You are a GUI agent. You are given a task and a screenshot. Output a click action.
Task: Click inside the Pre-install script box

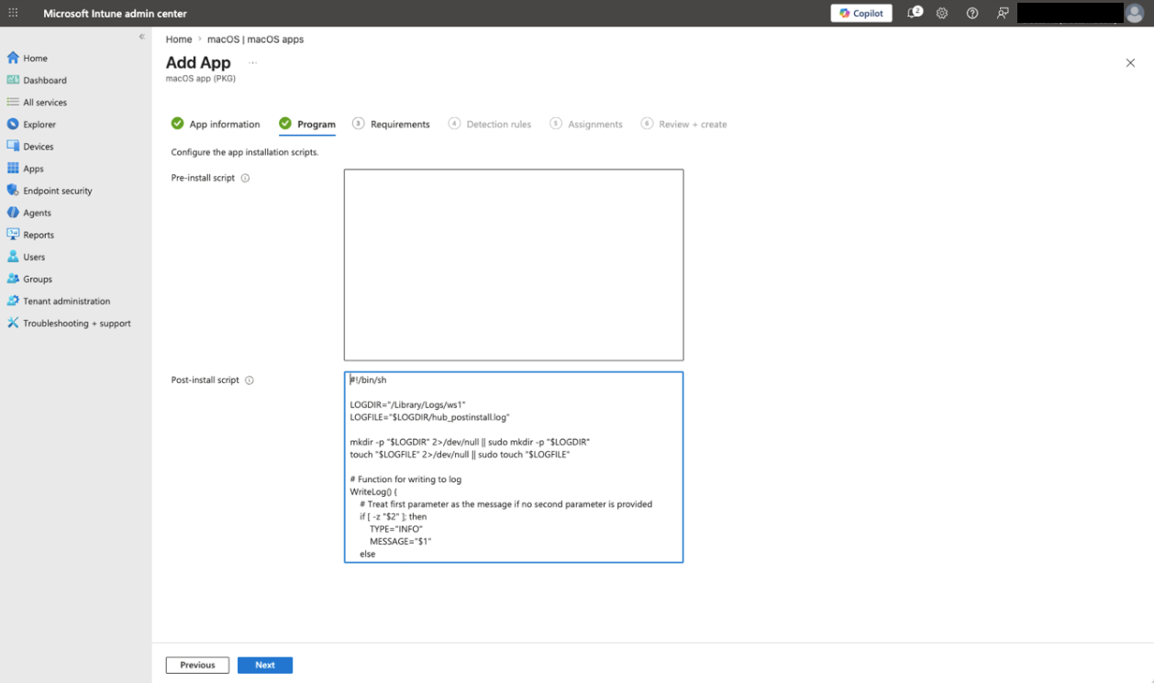(514, 265)
